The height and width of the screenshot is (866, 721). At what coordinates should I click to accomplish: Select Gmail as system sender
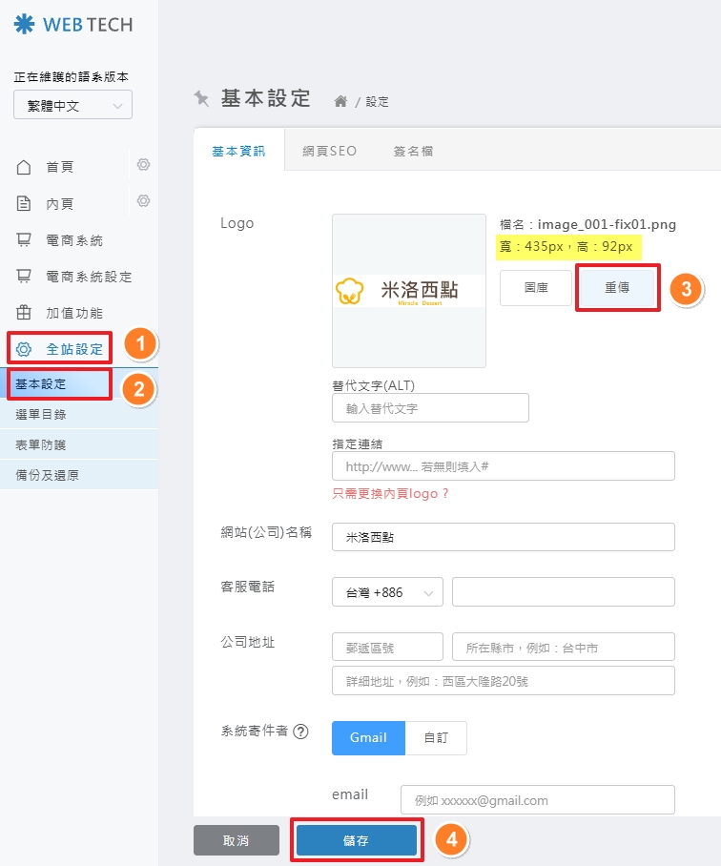click(368, 737)
